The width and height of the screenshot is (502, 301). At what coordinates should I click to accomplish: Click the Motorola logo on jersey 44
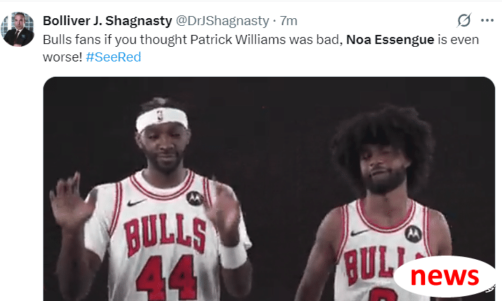pyautogui.click(x=194, y=198)
